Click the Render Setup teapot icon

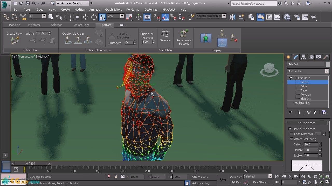click(x=297, y=17)
